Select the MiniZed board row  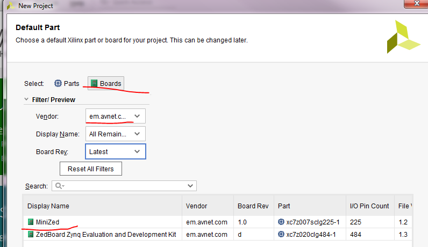tap(218, 222)
